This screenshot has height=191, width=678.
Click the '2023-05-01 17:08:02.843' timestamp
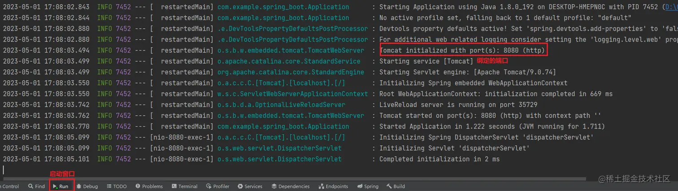tap(46, 7)
